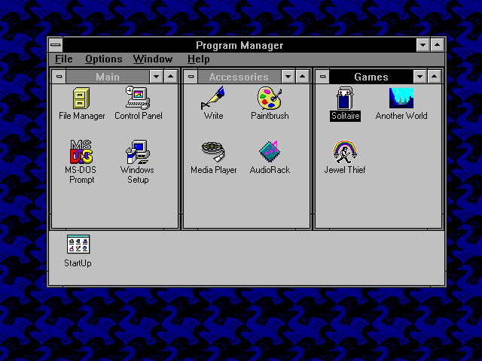Select the StartUp group icon
The height and width of the screenshot is (361, 482).
click(78, 244)
